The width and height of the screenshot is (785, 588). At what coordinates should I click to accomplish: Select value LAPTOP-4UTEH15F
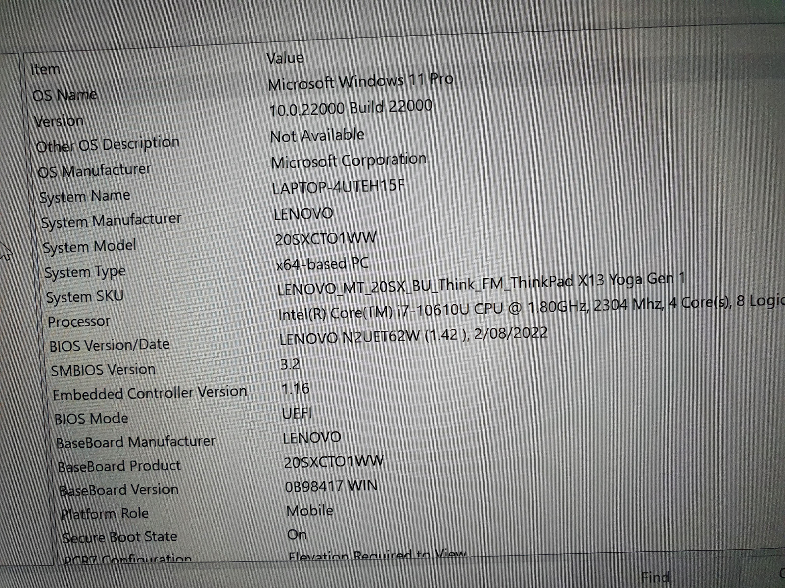pos(339,187)
